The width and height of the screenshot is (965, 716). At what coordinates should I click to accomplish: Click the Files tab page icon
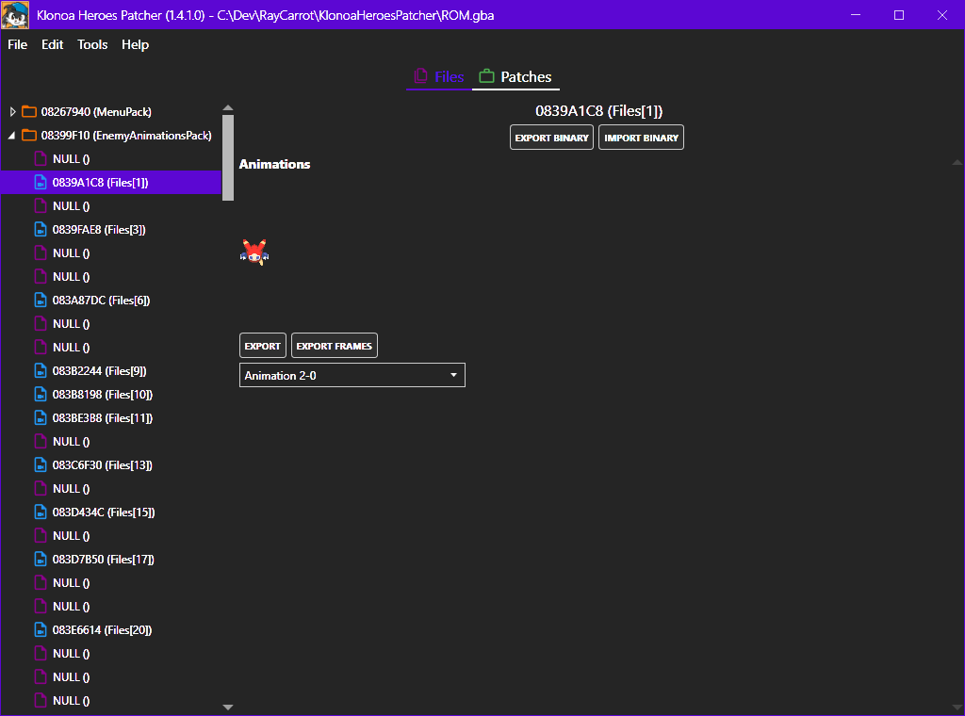point(421,76)
